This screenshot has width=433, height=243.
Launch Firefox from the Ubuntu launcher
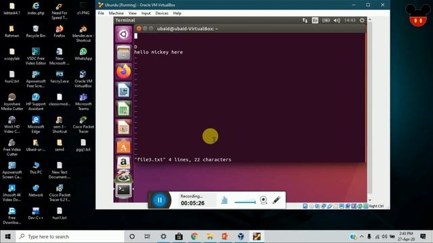click(x=123, y=72)
